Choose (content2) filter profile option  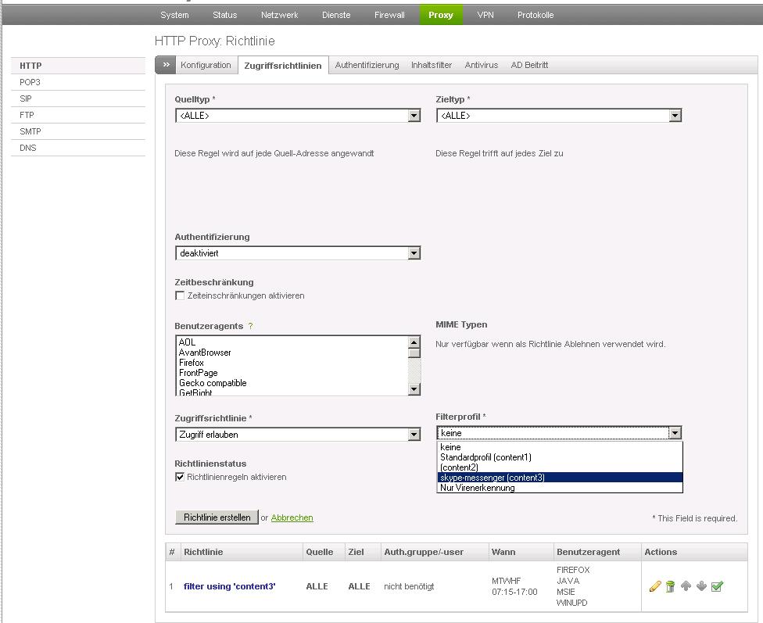coord(560,467)
